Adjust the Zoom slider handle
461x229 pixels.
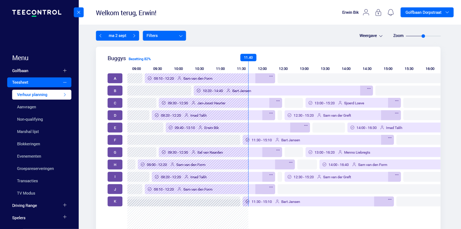[423, 36]
